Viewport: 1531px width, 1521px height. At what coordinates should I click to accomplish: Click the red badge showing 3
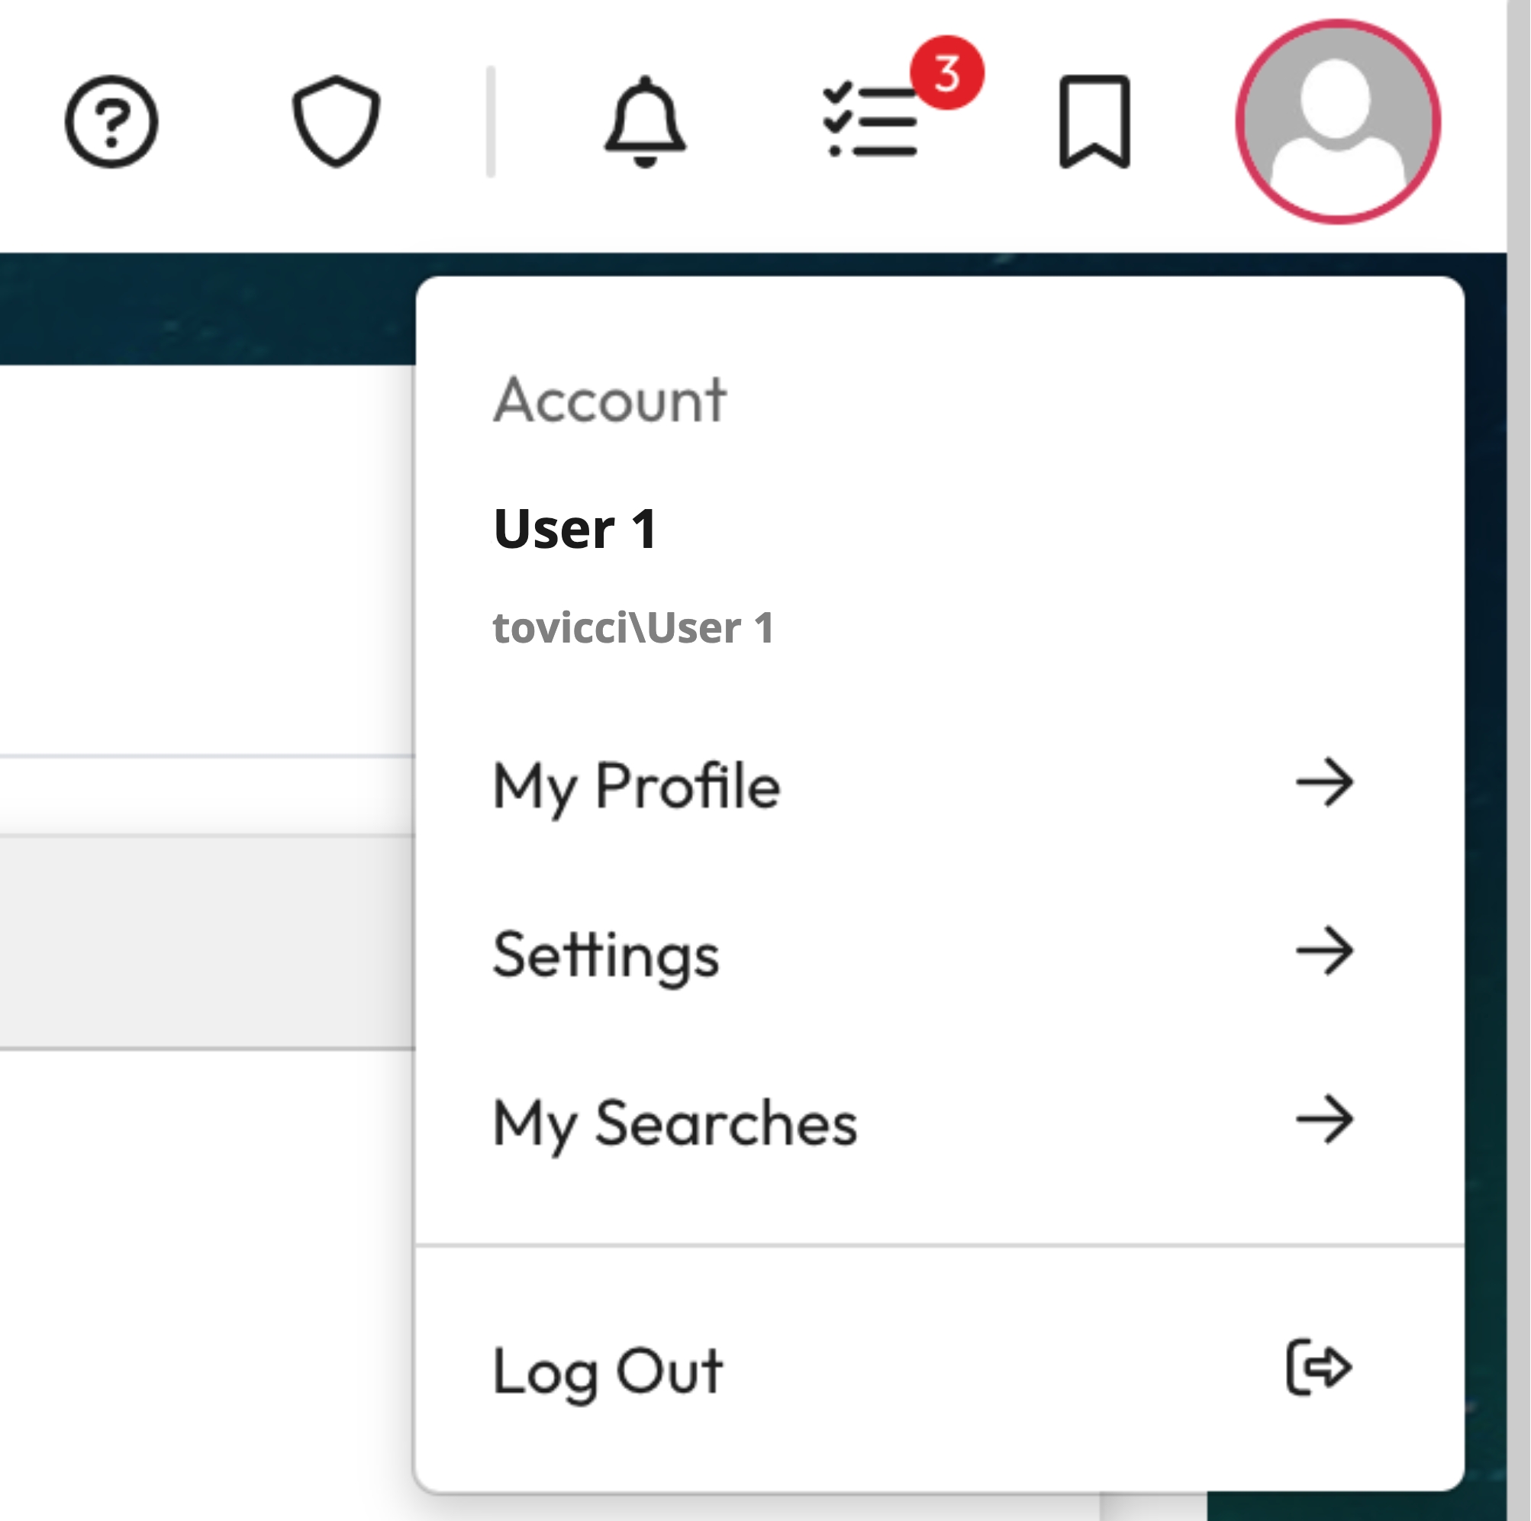946,73
